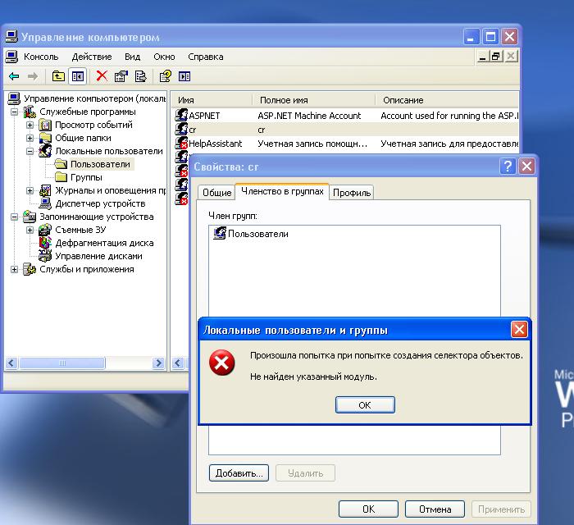The width and height of the screenshot is (574, 525).
Task: Click the Services and Applications icon
Action: coord(30,269)
